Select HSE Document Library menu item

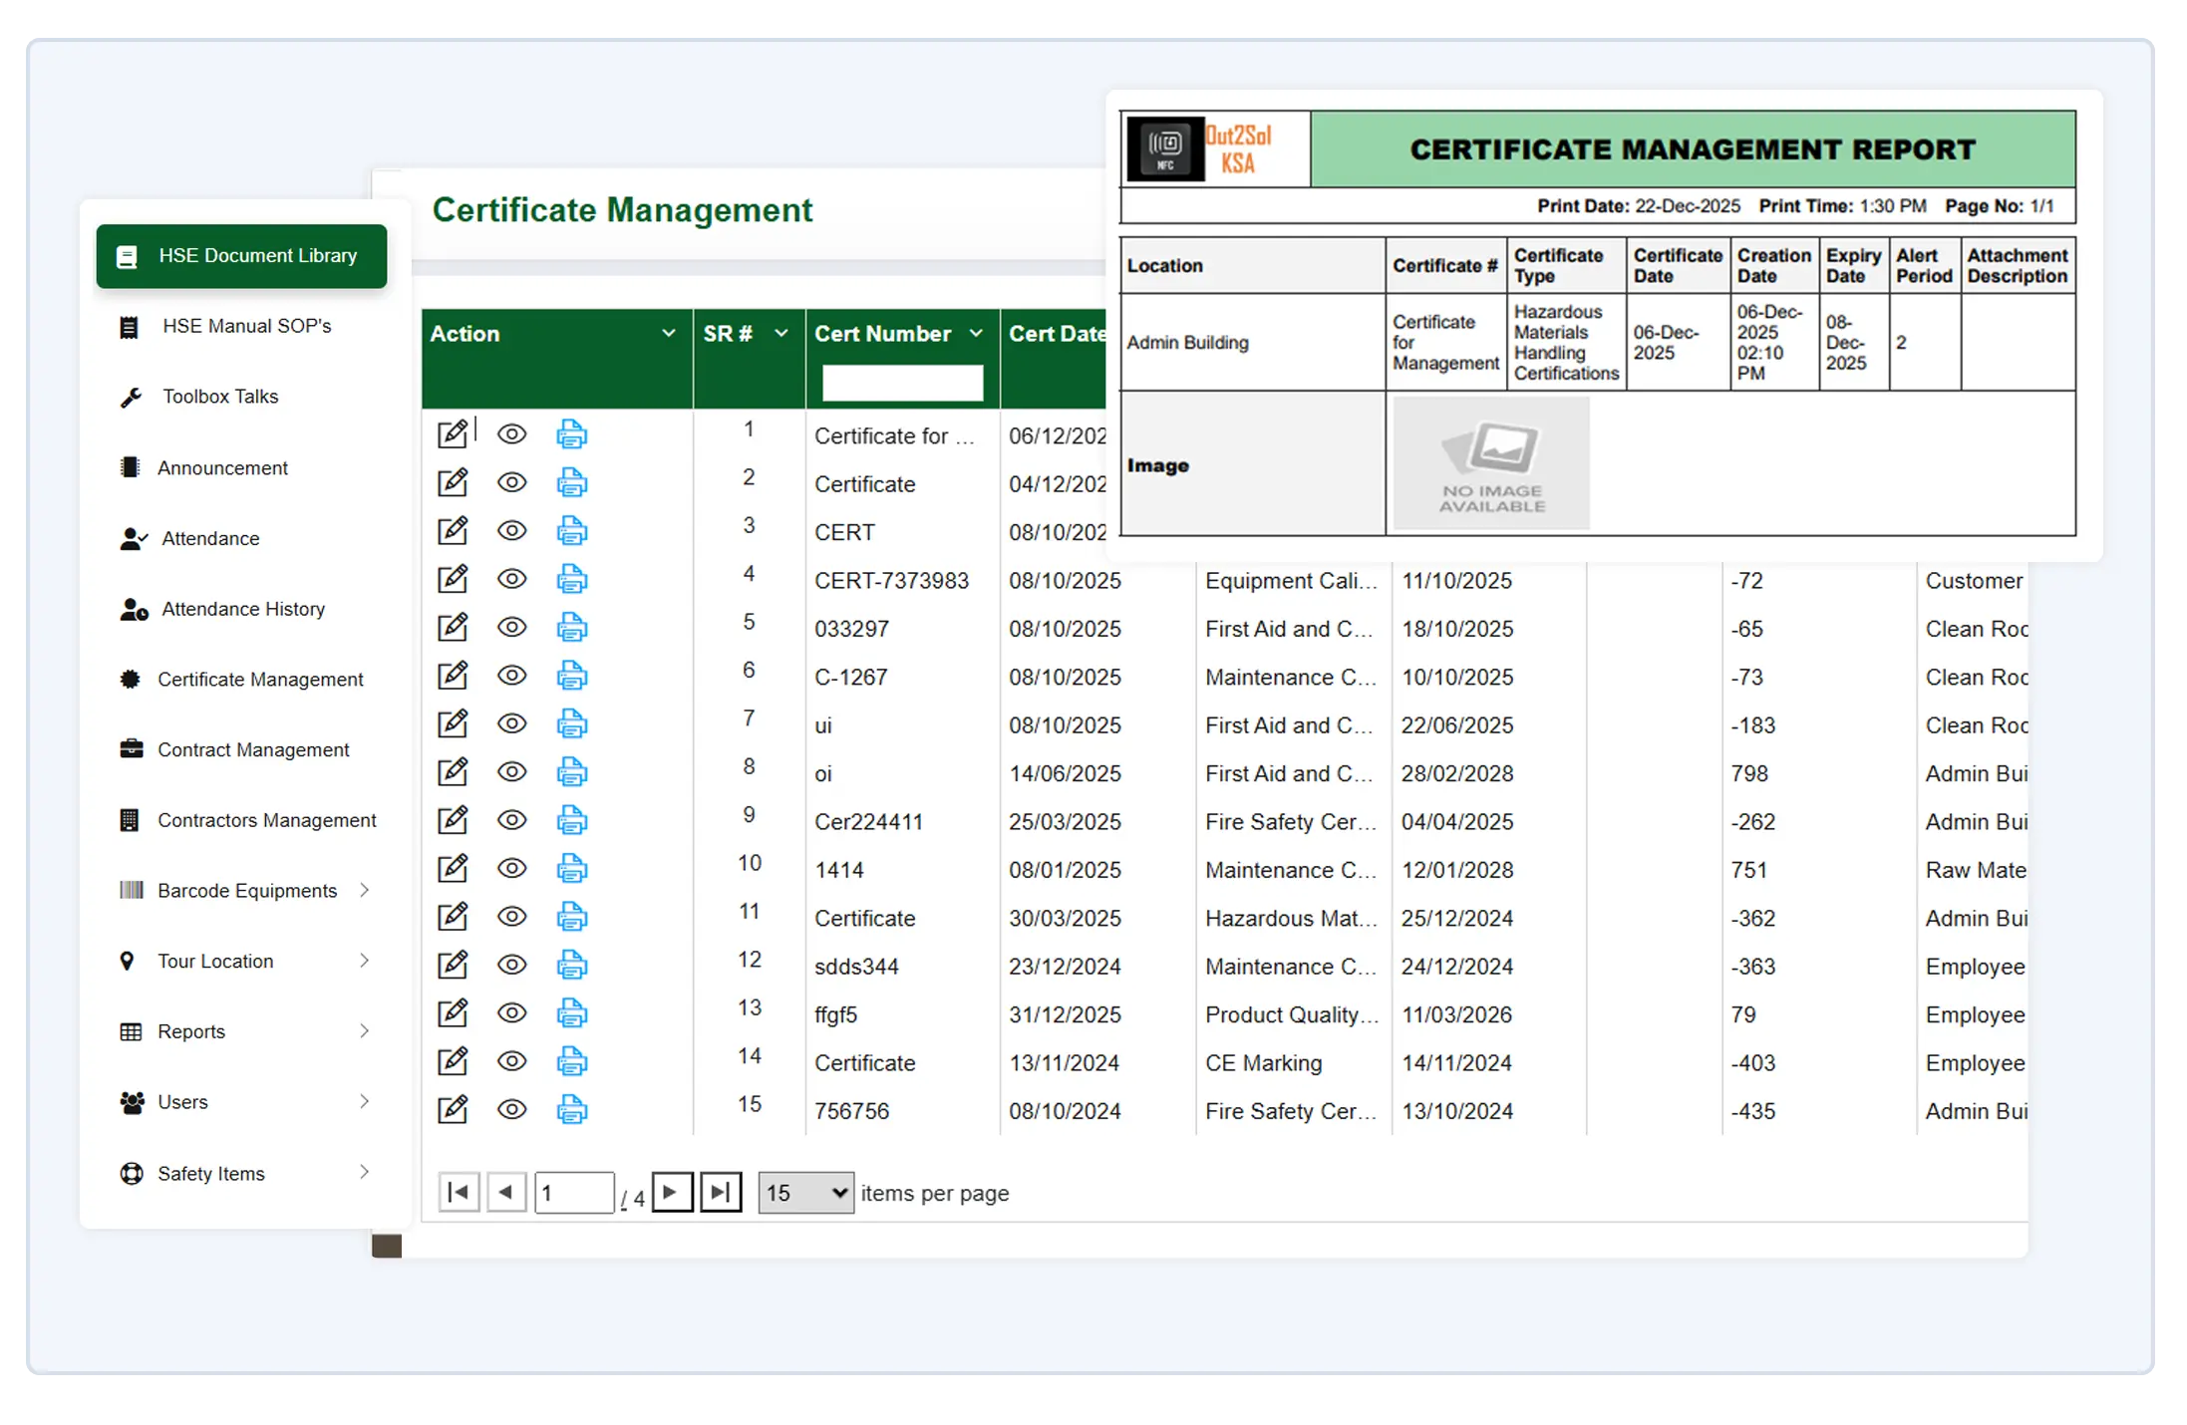(x=241, y=256)
